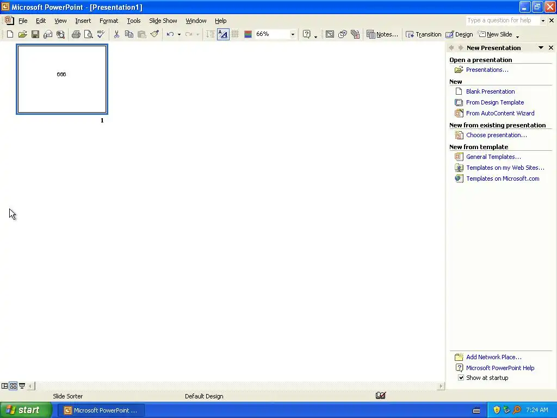Select the Format Painter brush icon

(x=154, y=34)
